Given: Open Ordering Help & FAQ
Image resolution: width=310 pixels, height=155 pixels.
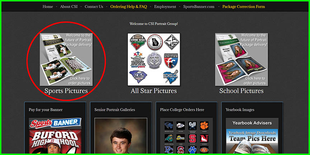Looking at the screenshot, I should point(129,6).
